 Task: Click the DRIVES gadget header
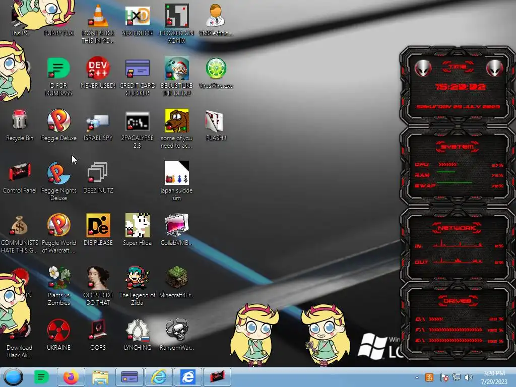[458, 301]
